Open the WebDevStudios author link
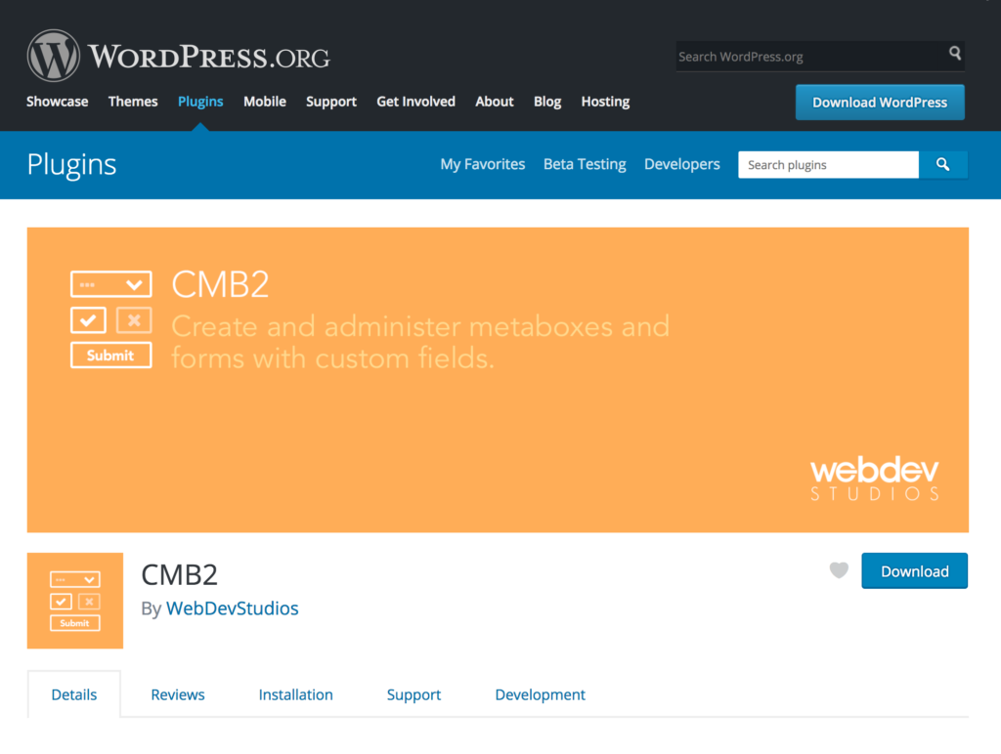 point(233,608)
